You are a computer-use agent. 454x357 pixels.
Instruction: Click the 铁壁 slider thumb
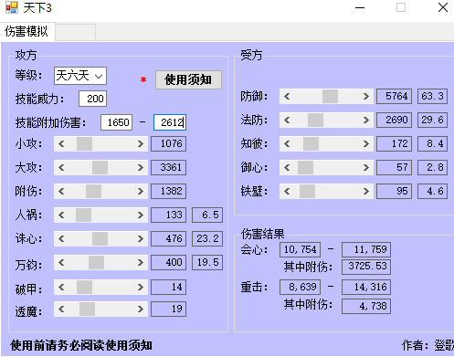[x=307, y=191]
